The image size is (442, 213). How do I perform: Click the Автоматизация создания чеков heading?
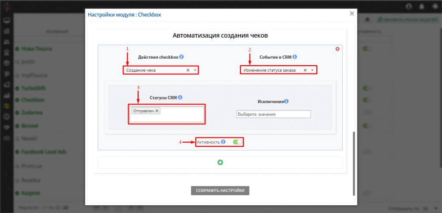click(x=220, y=36)
